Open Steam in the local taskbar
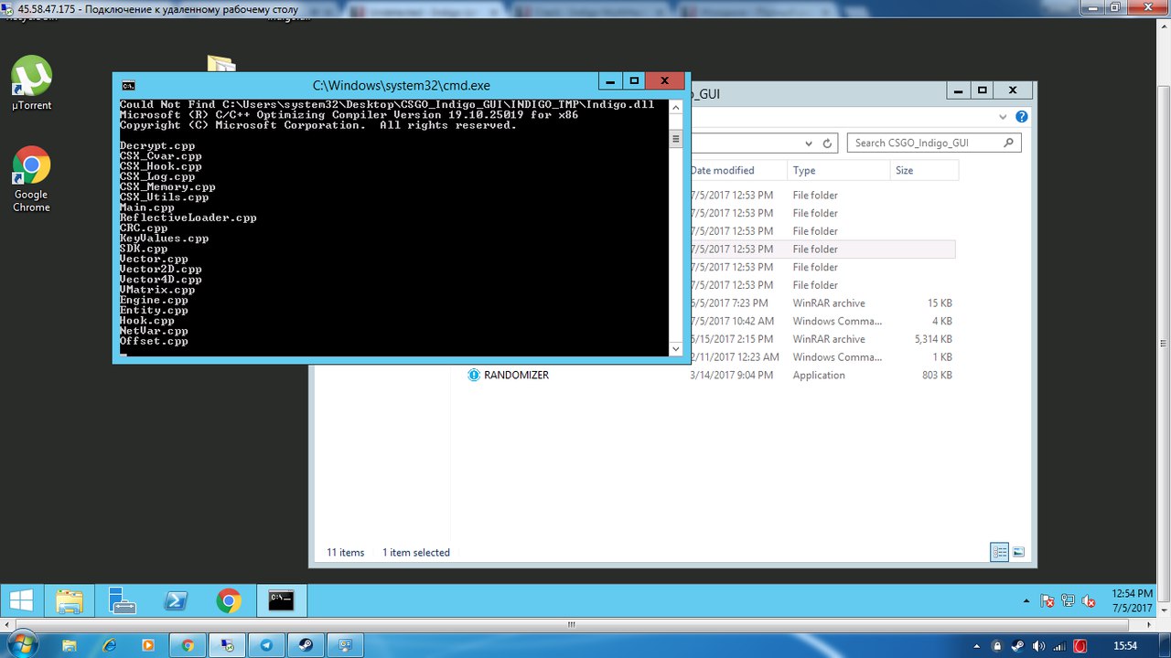1171x658 pixels. pos(306,645)
